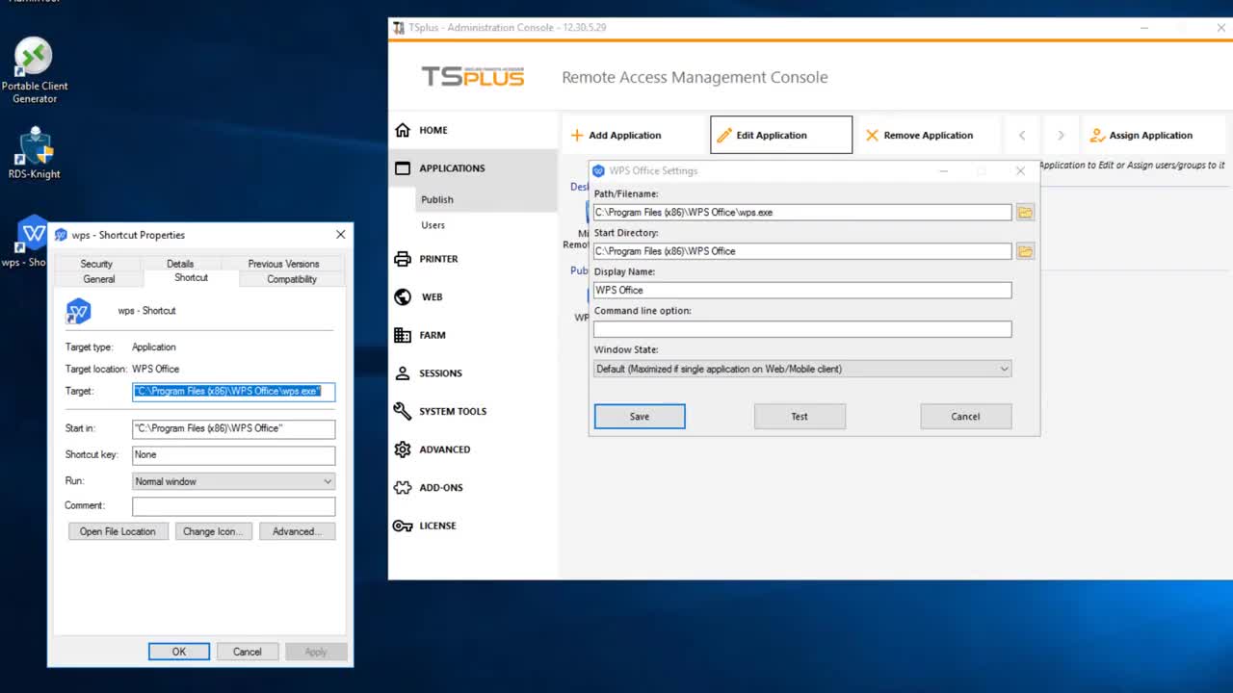Click the Display Name field
The image size is (1233, 693).
pyautogui.click(x=802, y=290)
